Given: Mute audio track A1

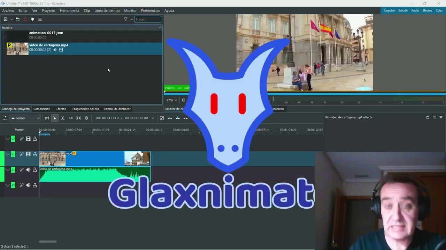Looking at the screenshot, I should click(28, 170).
